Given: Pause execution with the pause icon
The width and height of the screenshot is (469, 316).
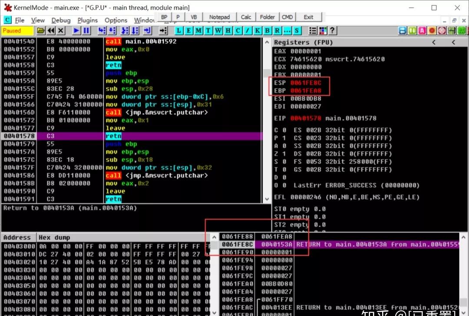Looking at the screenshot, I should click(86, 30).
